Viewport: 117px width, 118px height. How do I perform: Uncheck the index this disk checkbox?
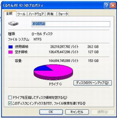click(x=10, y=103)
